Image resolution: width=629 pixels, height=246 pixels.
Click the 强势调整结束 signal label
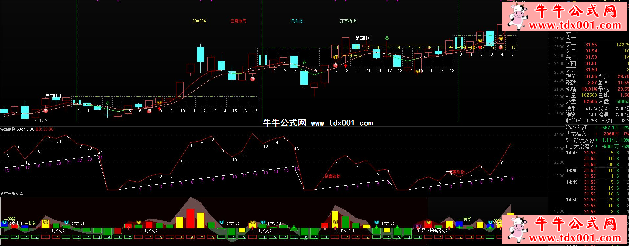coord(431,230)
